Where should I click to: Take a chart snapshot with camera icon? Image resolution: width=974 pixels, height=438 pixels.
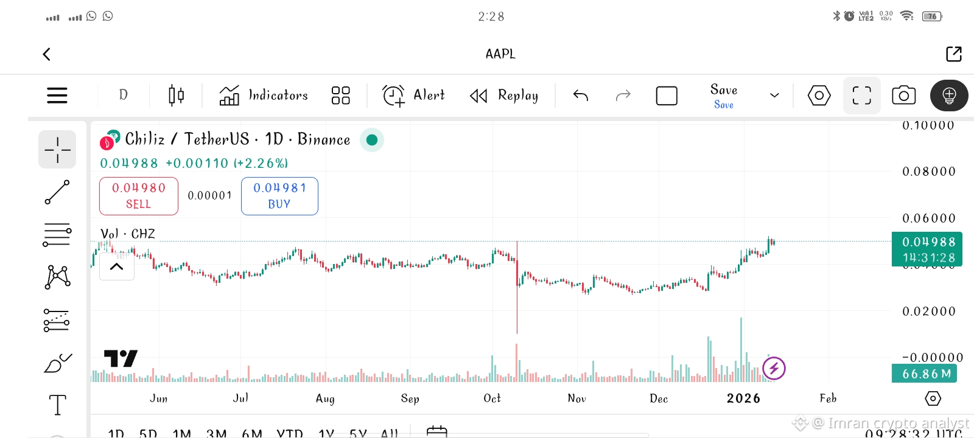tap(903, 96)
